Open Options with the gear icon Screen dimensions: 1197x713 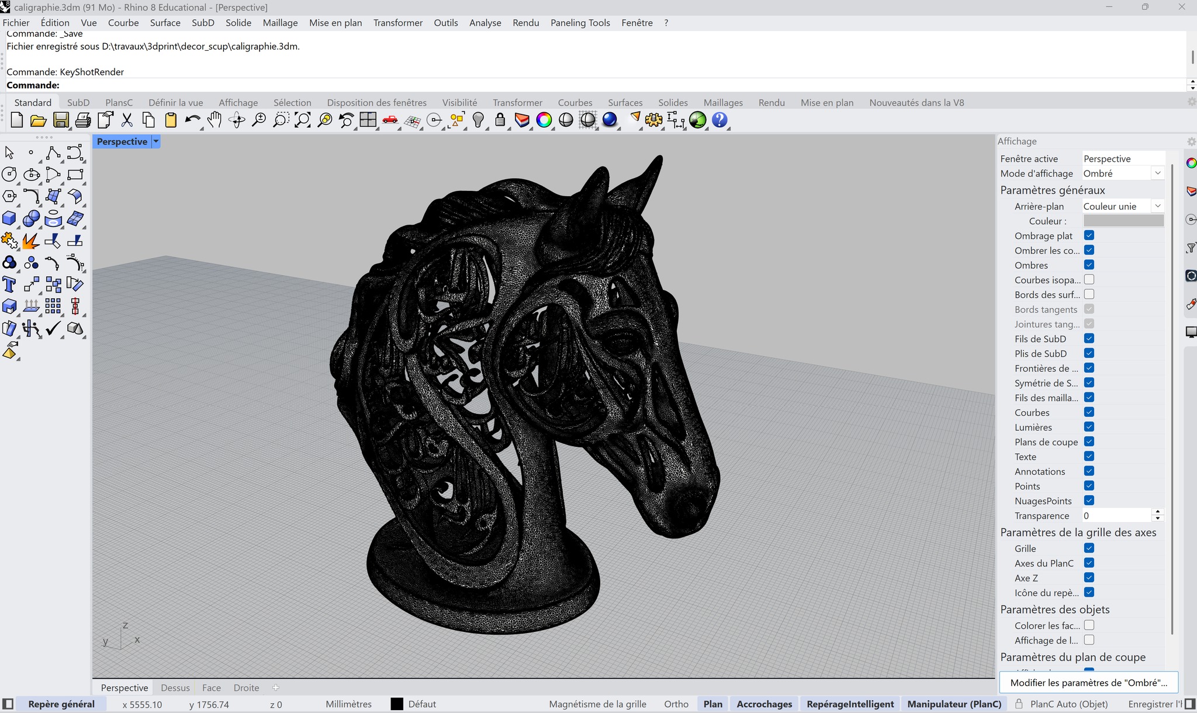tap(653, 120)
